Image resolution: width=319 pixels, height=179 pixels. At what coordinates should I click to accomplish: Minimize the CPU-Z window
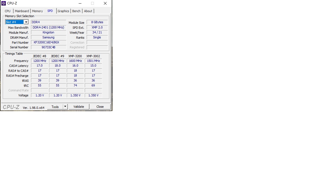(x=80, y=3)
